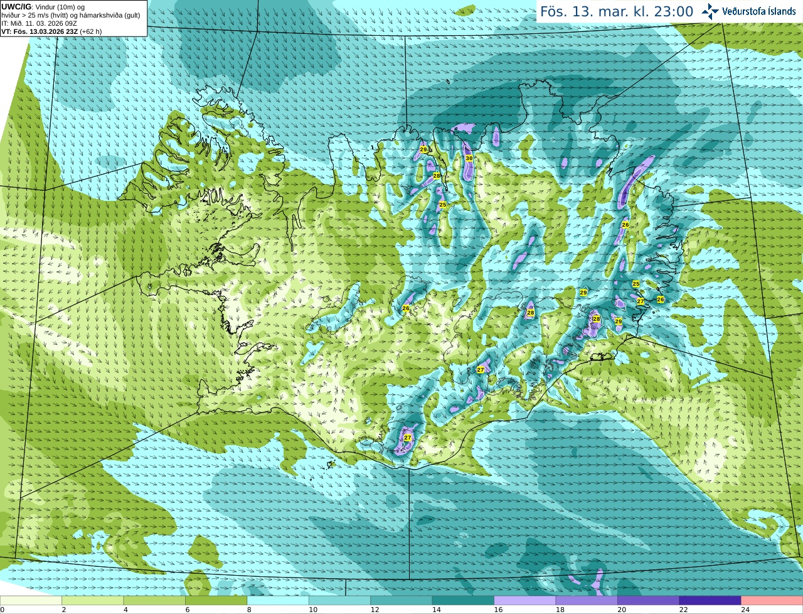Image resolution: width=803 pixels, height=614 pixels.
Task: Pick the pink above-24 m/s legend swatch
Action: point(772,601)
